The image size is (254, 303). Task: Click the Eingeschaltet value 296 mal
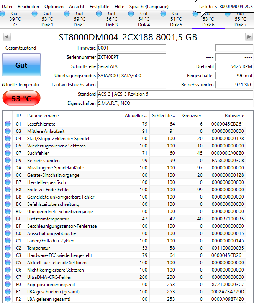point(234,76)
